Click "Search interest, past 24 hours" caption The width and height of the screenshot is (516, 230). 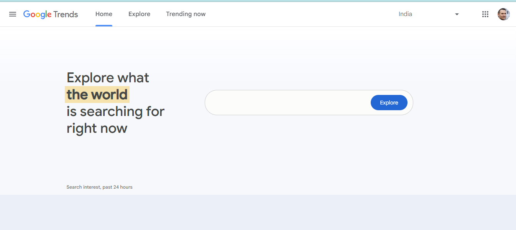click(99, 187)
